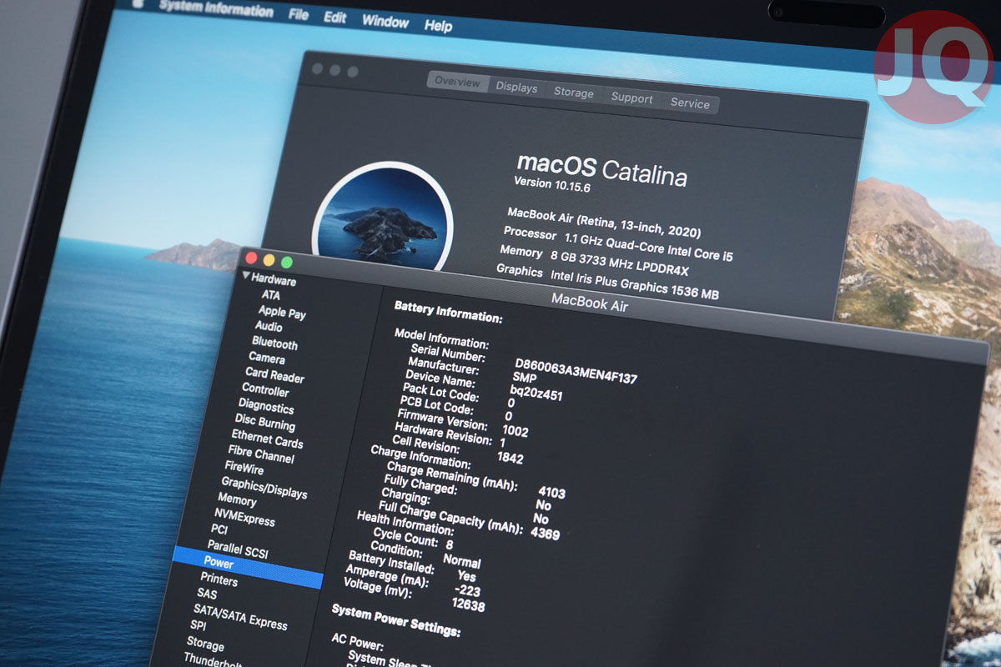This screenshot has height=667, width=1001.
Task: Select Fibre Channel in the sidebar
Action: (x=260, y=454)
